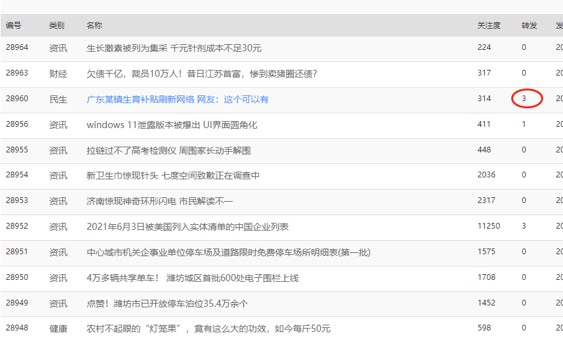Open the 2021年6月3日 实体清单 article

pos(188,227)
